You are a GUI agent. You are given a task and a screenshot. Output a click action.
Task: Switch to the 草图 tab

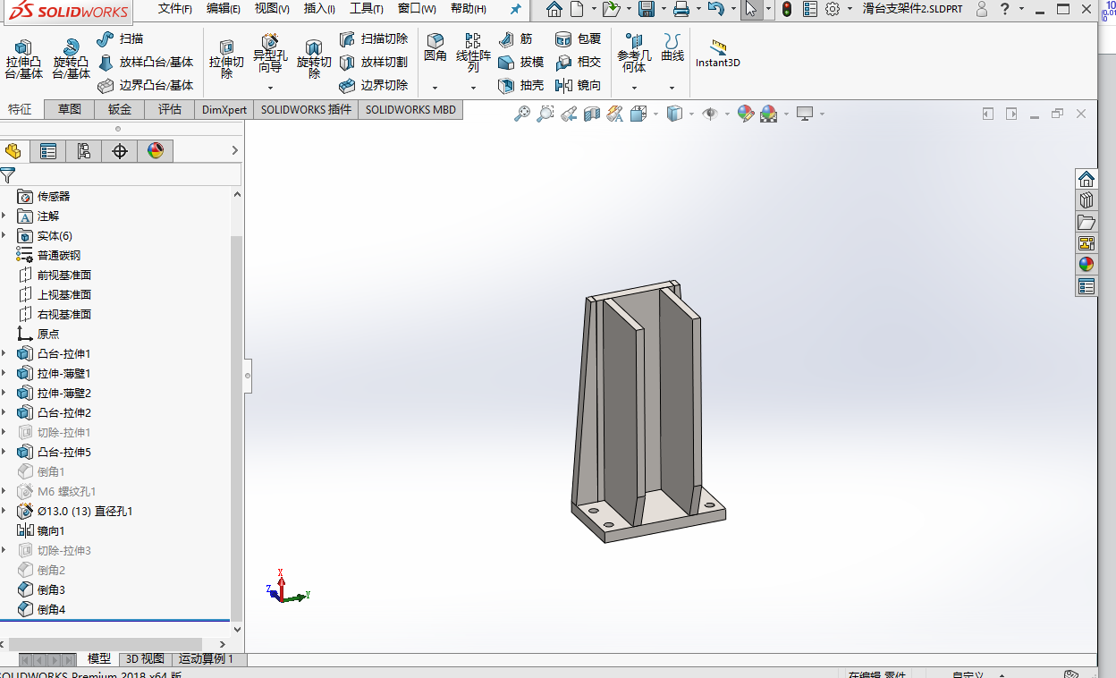coord(70,109)
